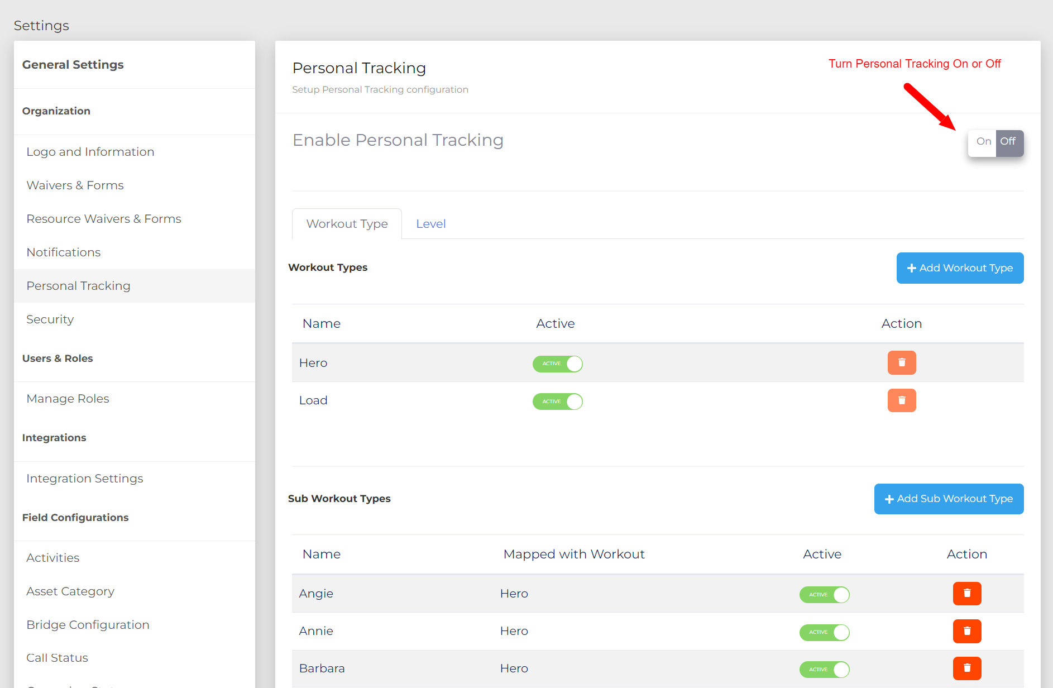This screenshot has width=1053, height=688.
Task: Select the Workout Type tab
Action: tap(347, 224)
